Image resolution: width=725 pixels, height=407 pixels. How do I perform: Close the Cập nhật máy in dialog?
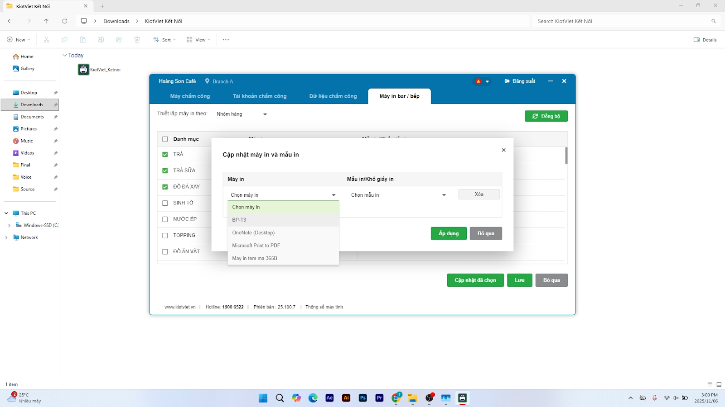coord(503,150)
